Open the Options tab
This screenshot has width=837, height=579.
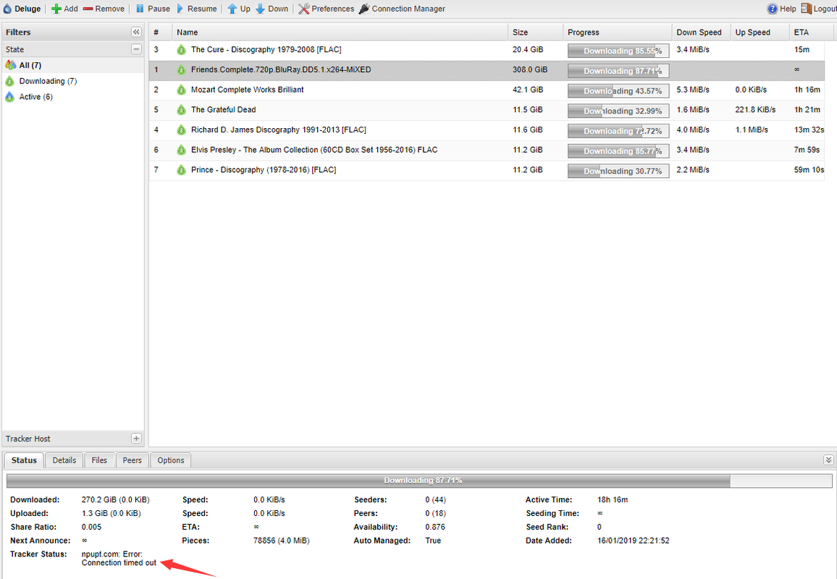(x=171, y=460)
